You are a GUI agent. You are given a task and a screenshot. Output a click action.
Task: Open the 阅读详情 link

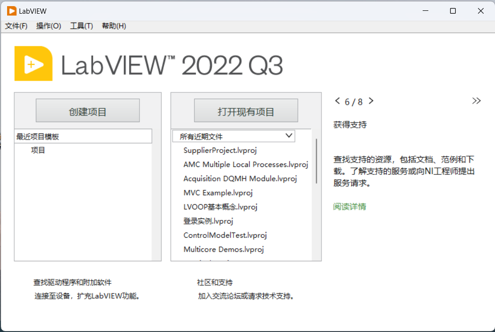(349, 207)
